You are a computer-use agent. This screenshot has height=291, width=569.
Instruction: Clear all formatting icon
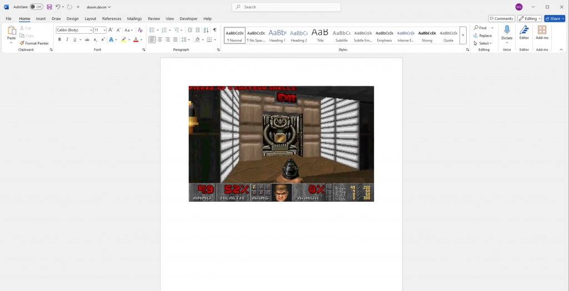pyautogui.click(x=140, y=30)
